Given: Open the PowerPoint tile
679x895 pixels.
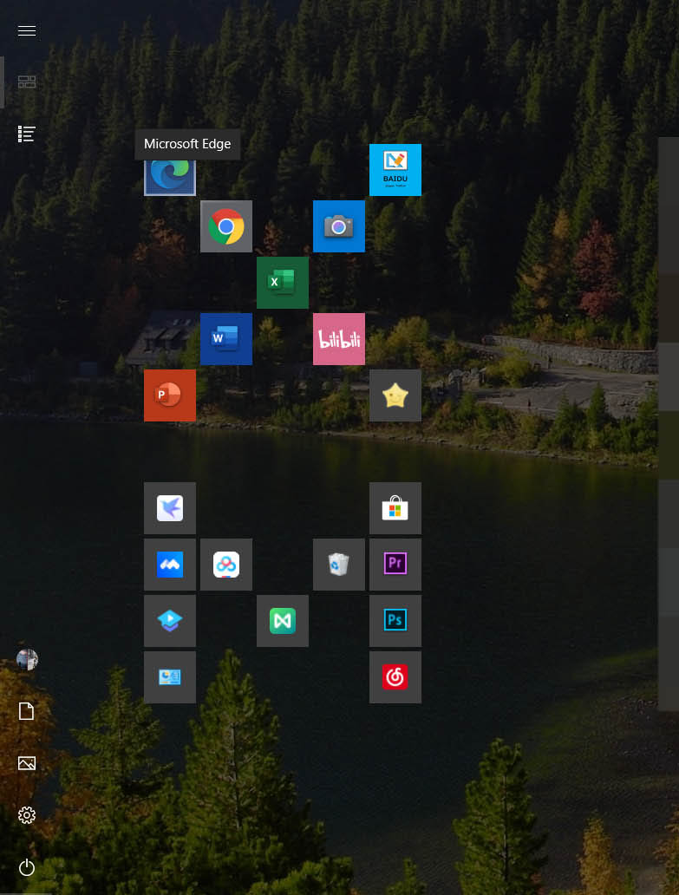Looking at the screenshot, I should pos(169,395).
